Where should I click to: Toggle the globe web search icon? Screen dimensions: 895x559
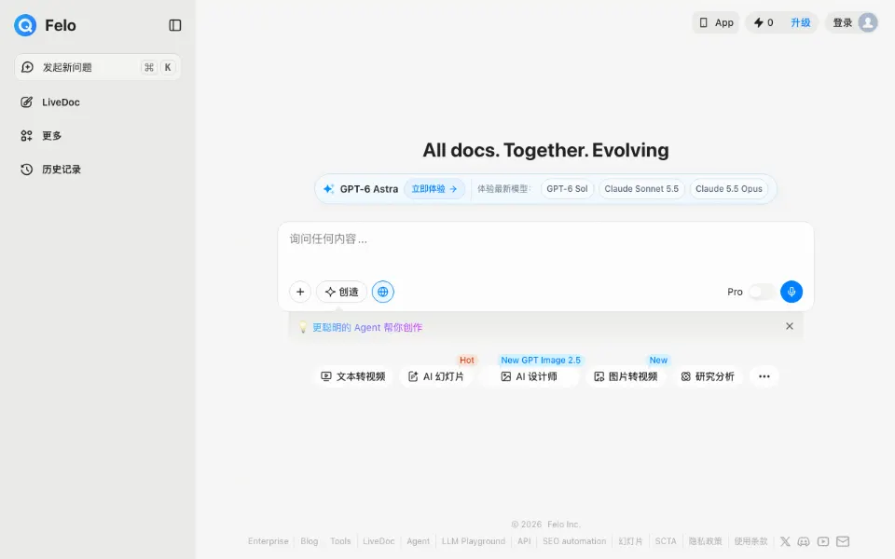point(383,292)
